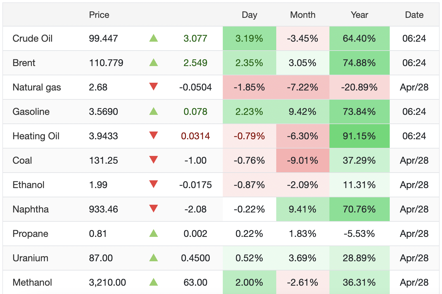Click the Date column header
Image resolution: width=442 pixels, height=294 pixels.
pyautogui.click(x=414, y=15)
